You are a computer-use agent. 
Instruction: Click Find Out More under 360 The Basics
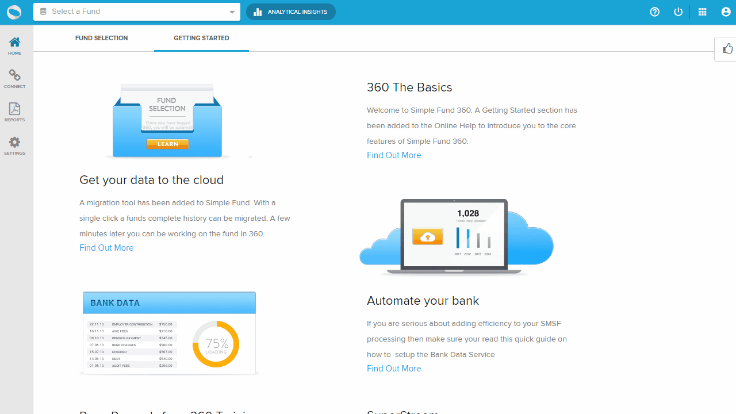click(394, 155)
